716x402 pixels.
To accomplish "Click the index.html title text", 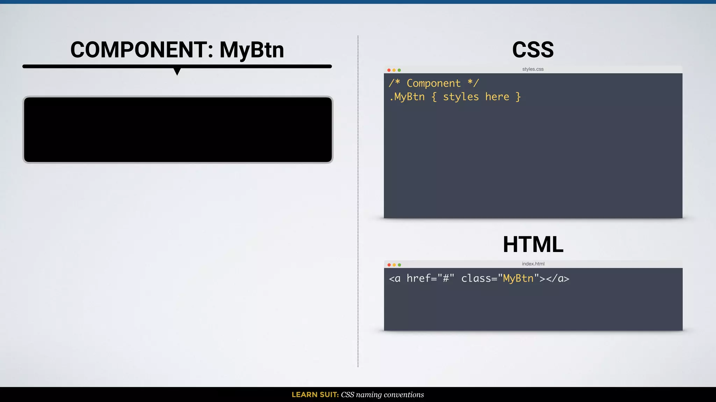I will (533, 264).
